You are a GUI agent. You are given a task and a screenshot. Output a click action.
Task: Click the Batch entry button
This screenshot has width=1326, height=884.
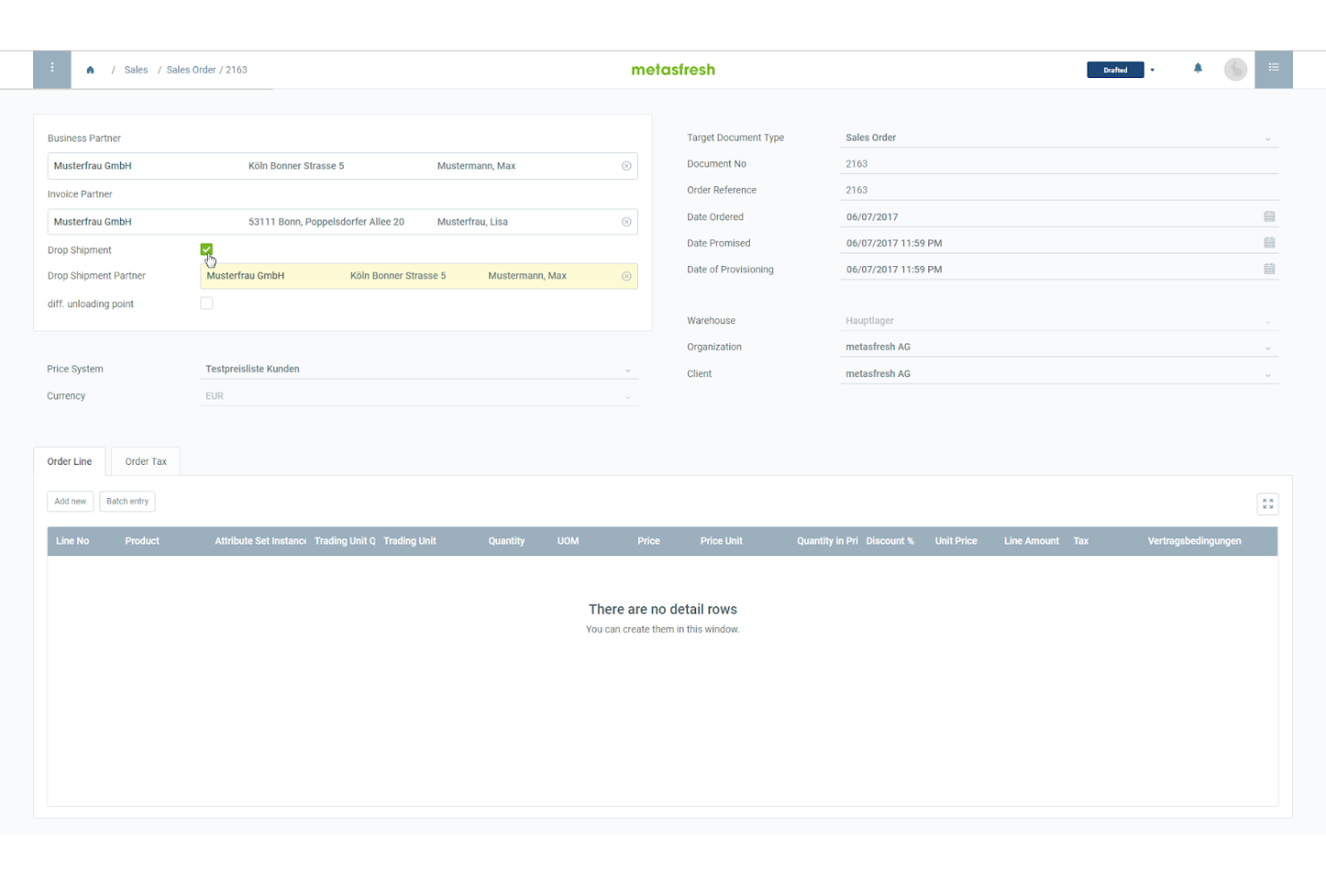[127, 501]
